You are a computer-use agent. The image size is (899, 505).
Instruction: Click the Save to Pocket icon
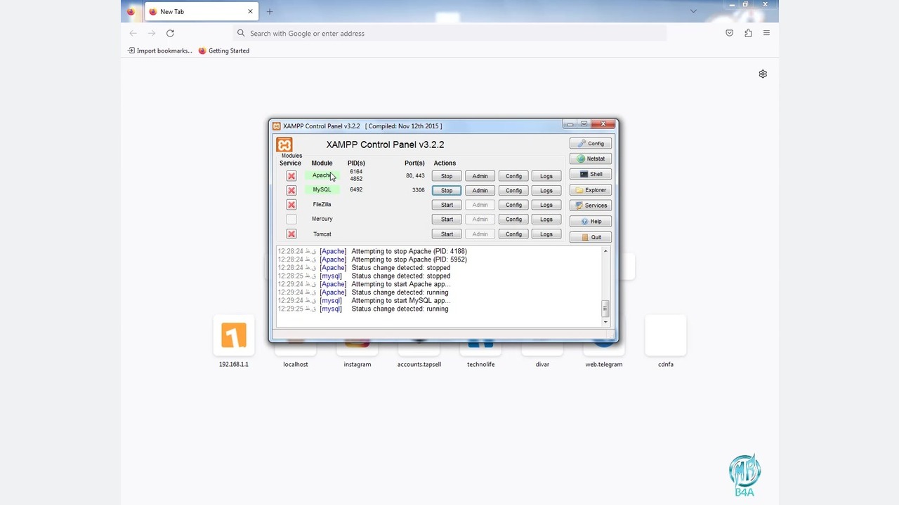pyautogui.click(x=730, y=33)
